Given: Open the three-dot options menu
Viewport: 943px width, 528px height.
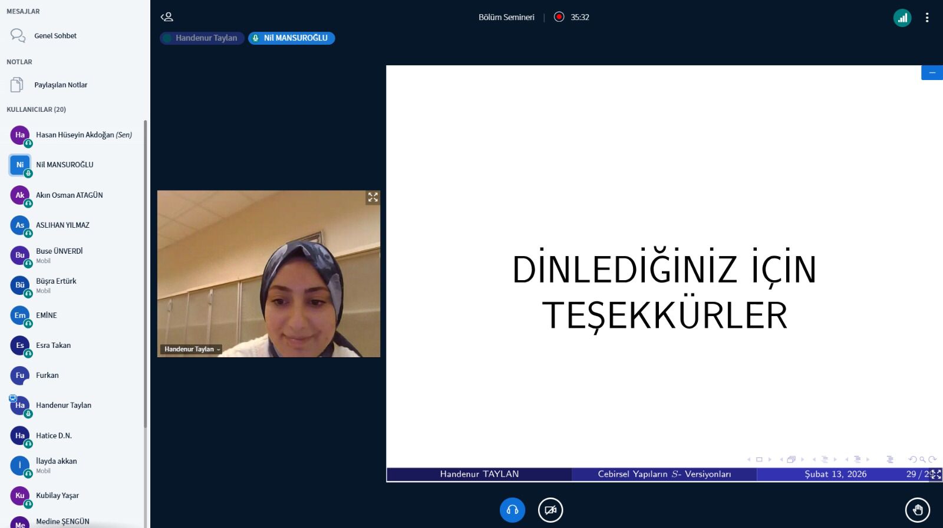Looking at the screenshot, I should click(926, 18).
